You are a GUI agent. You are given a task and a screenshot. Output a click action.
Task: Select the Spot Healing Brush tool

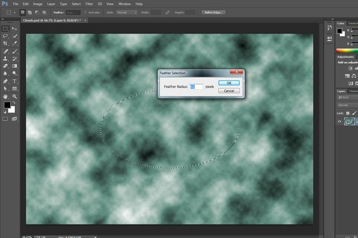(5, 51)
